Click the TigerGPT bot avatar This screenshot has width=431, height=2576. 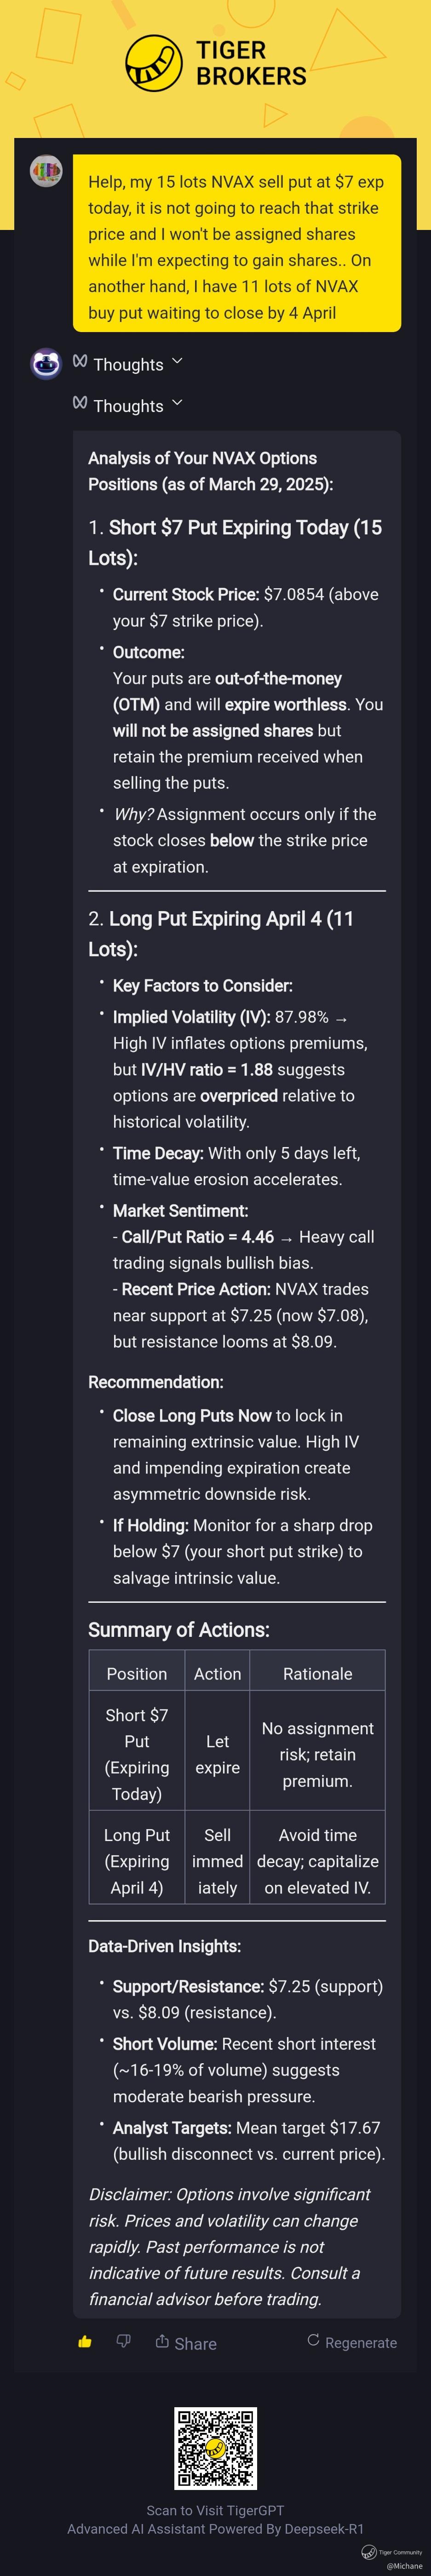pyautogui.click(x=46, y=364)
